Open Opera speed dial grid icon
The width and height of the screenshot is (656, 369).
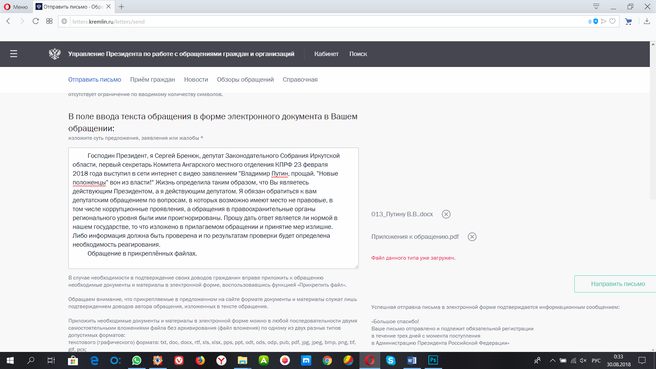click(x=49, y=21)
